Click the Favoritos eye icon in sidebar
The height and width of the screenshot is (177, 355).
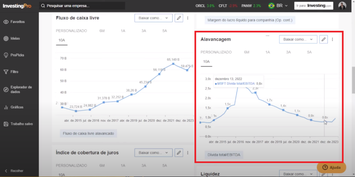pyautogui.click(x=6, y=22)
